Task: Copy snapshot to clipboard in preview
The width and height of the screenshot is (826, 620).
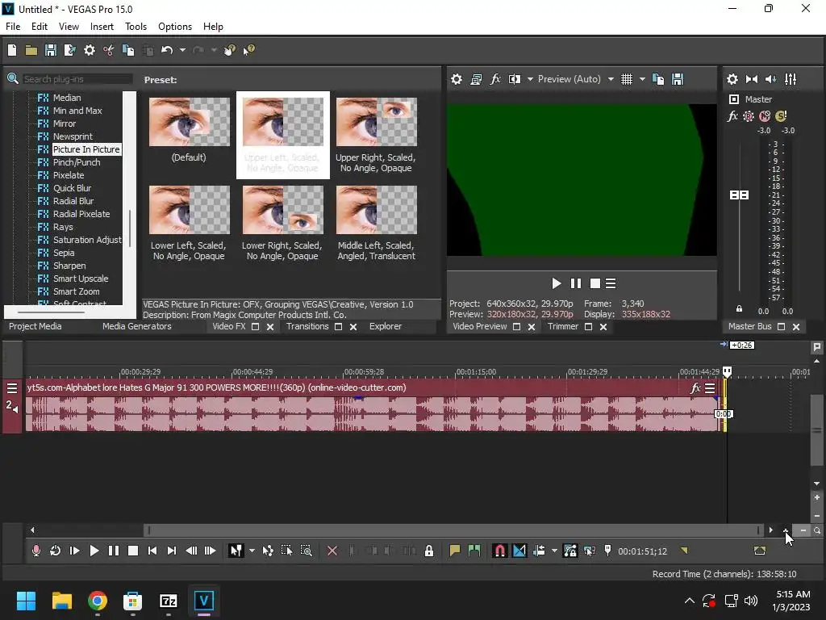Action: coord(658,79)
